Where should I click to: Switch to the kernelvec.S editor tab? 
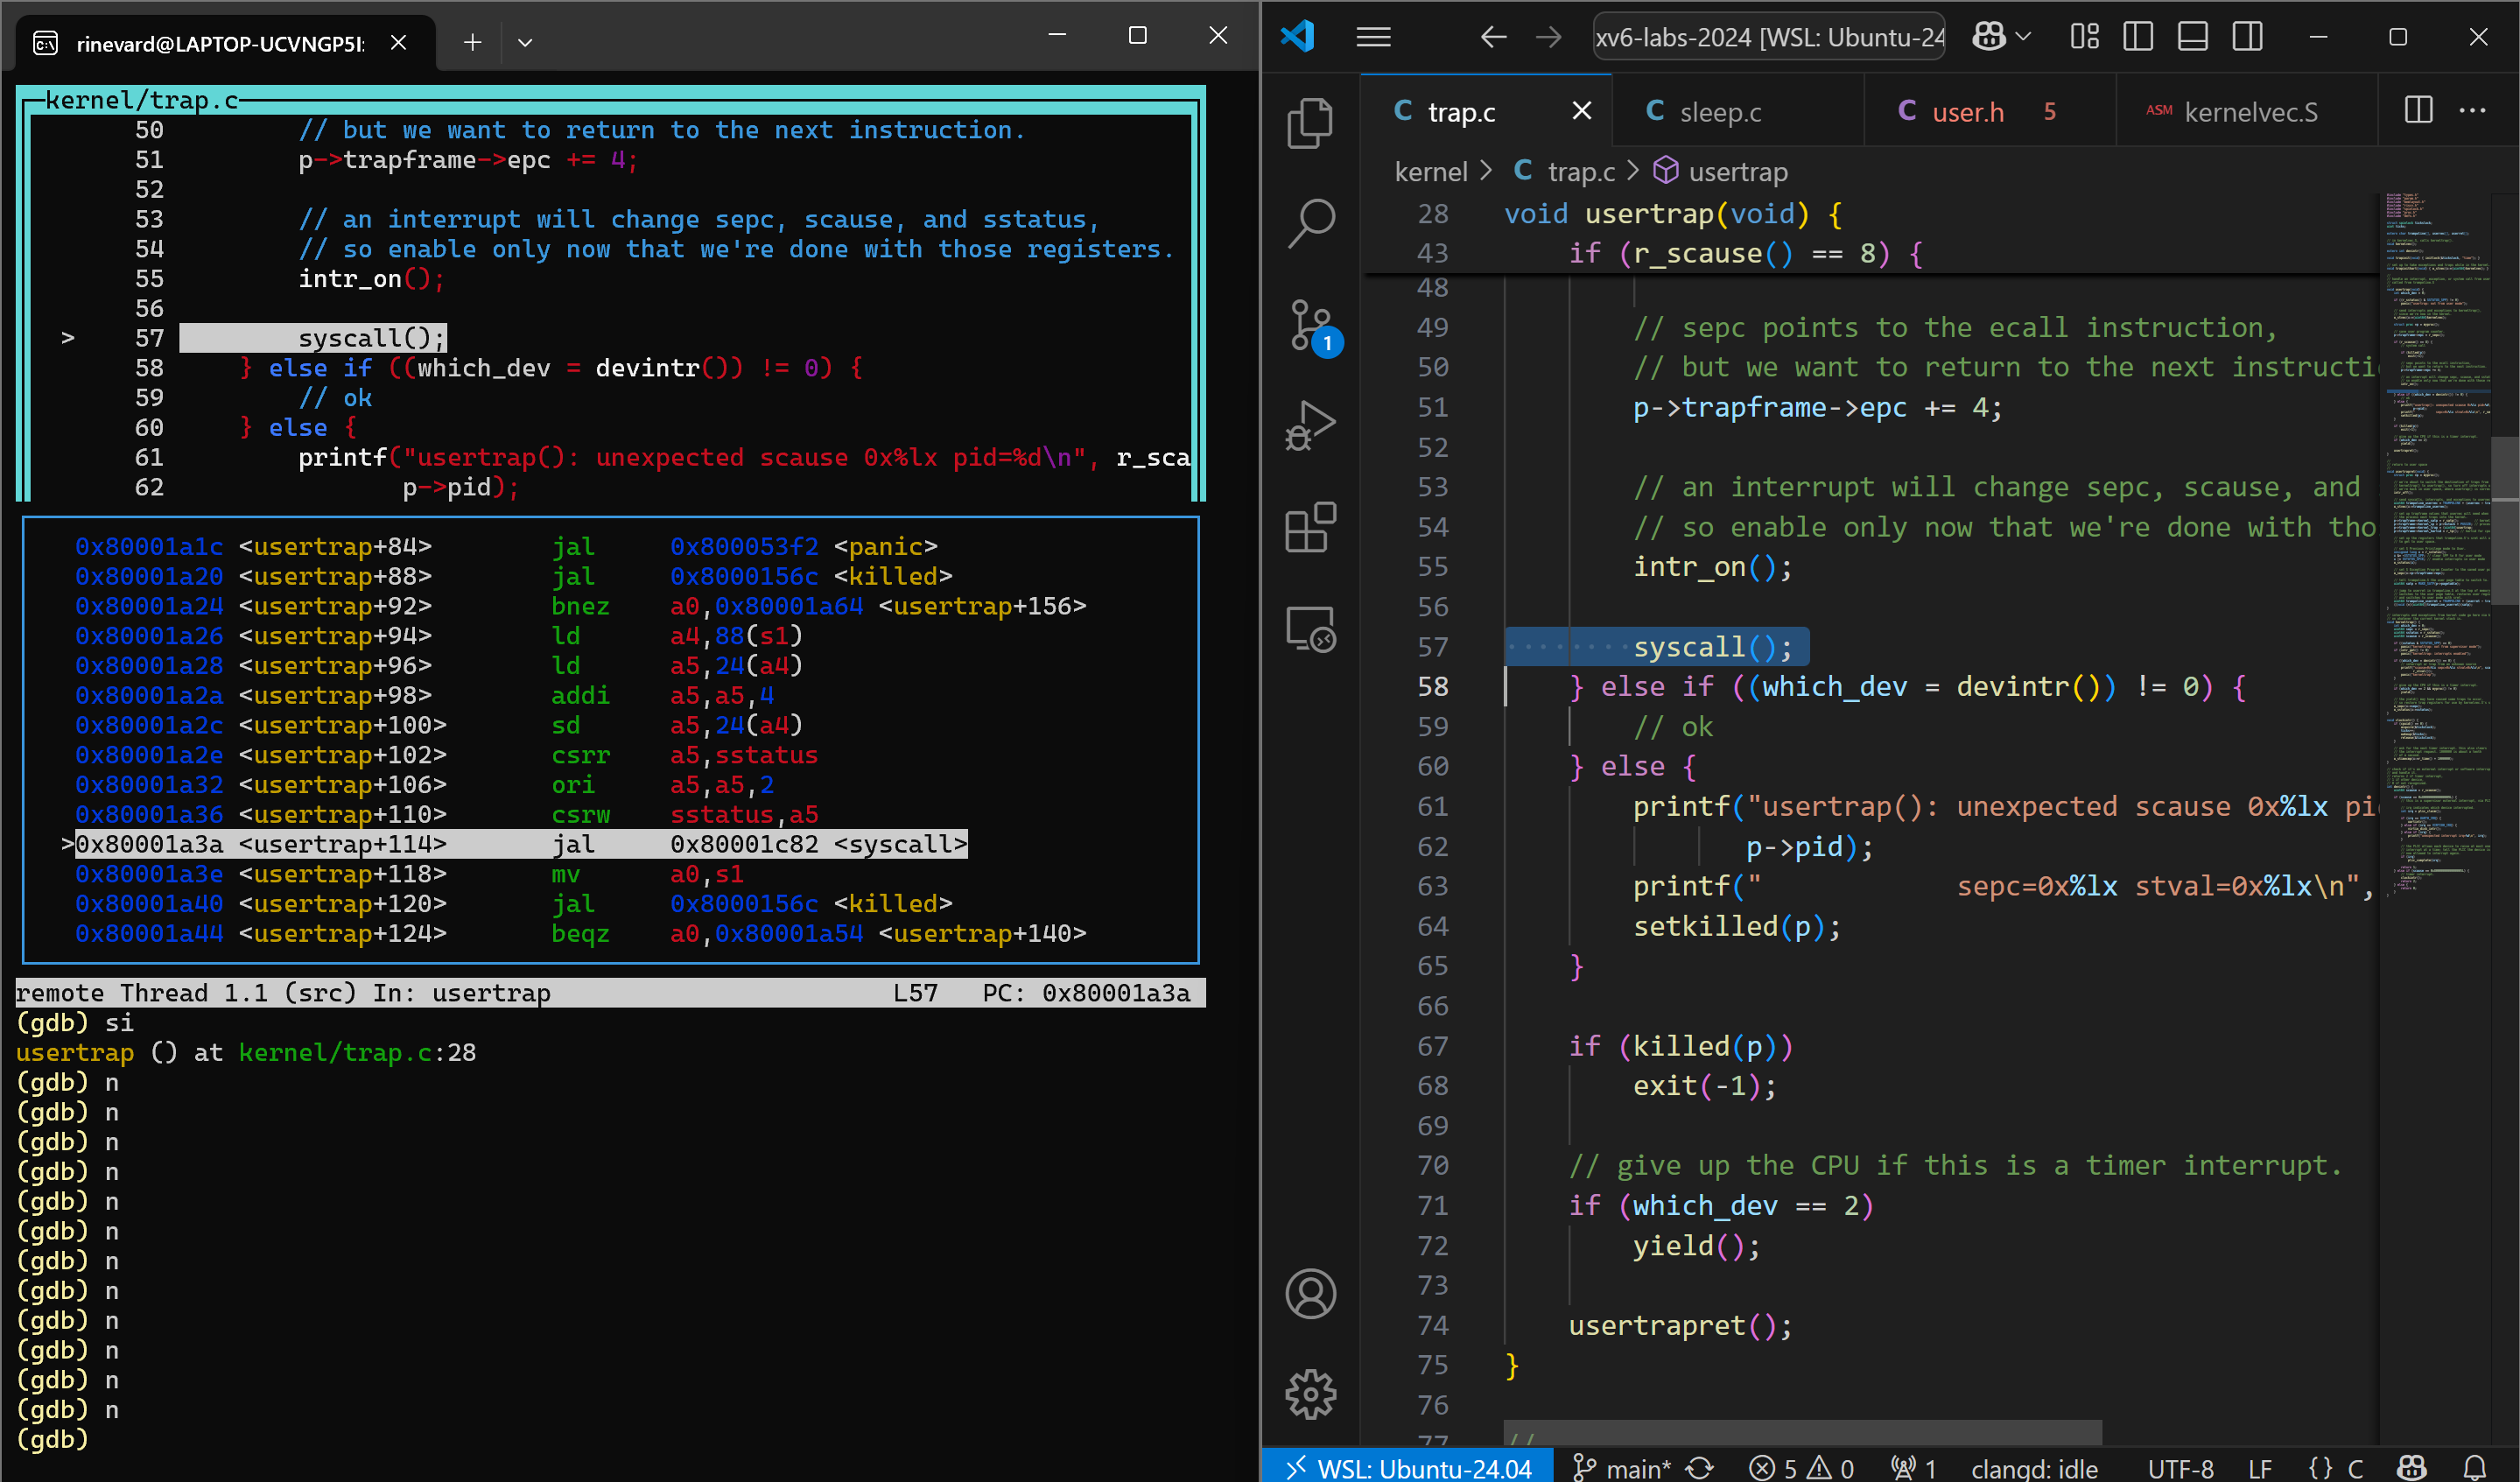(2250, 112)
